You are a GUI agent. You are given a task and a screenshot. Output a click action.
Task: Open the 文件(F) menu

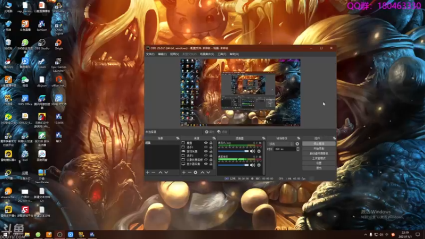[150, 54]
